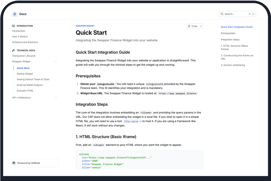271x181 pixels.
Task: Open the How it Works? page
Action: (x=20, y=37)
